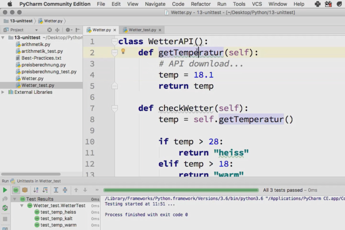Open the Navigate menu
The width and height of the screenshot is (345, 230).
pyautogui.click(x=155, y=4)
